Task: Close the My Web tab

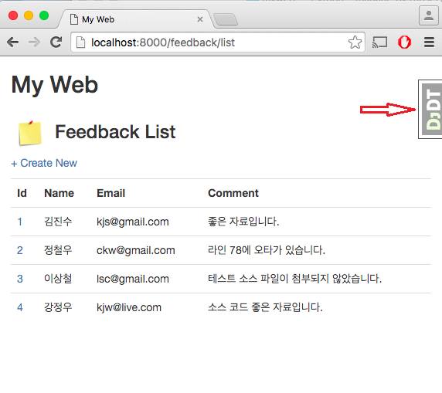Action: click(x=200, y=19)
